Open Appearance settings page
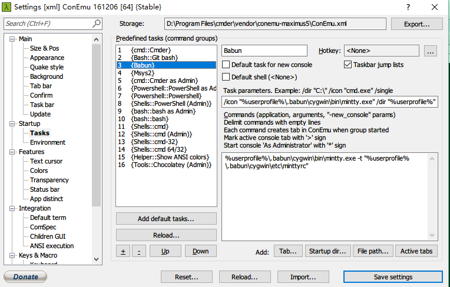Image resolution: width=450 pixels, height=287 pixels. [47, 58]
